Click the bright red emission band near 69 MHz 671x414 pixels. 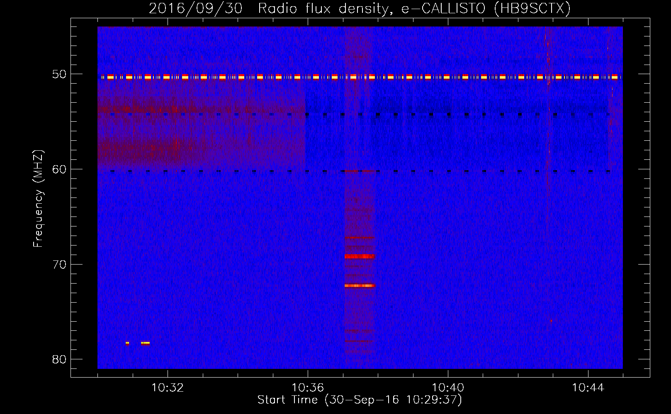360,256
